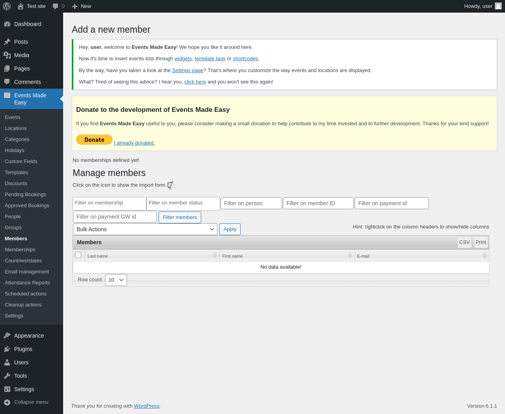Focus the Filter on person field
The height and width of the screenshot is (414, 505).
(x=251, y=203)
